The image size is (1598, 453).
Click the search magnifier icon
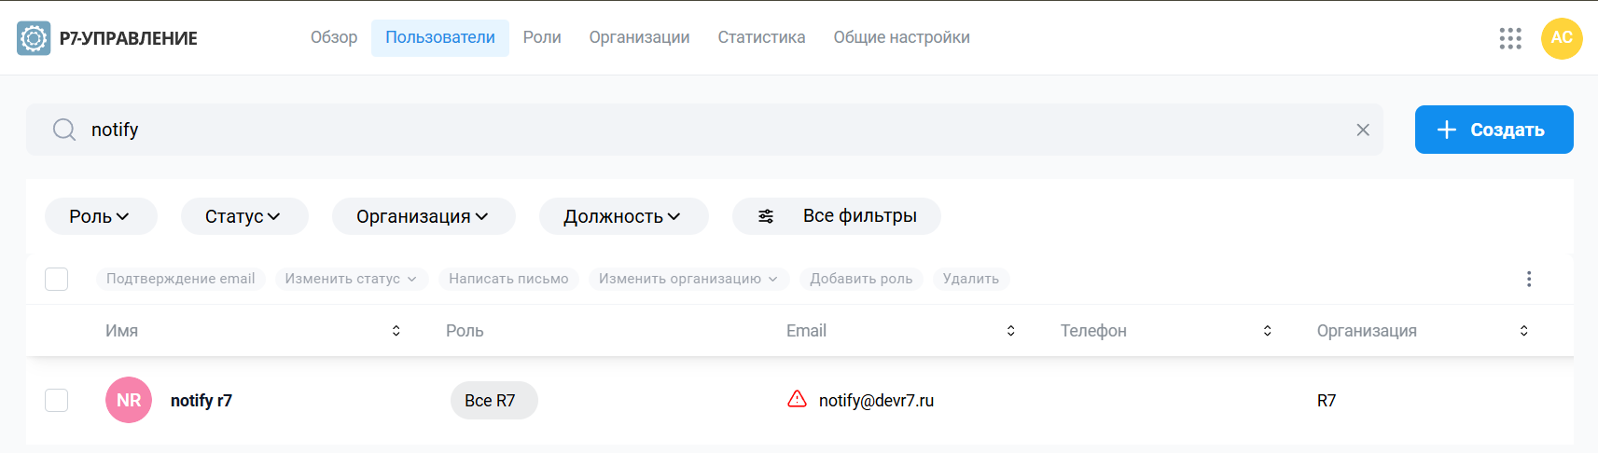click(x=64, y=130)
